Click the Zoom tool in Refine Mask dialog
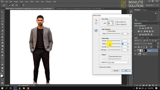This screenshot has width=160, height=90. point(96,20)
